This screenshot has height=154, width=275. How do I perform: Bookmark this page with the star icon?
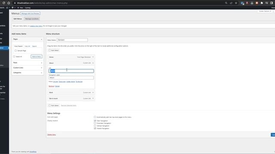pos(236,3)
